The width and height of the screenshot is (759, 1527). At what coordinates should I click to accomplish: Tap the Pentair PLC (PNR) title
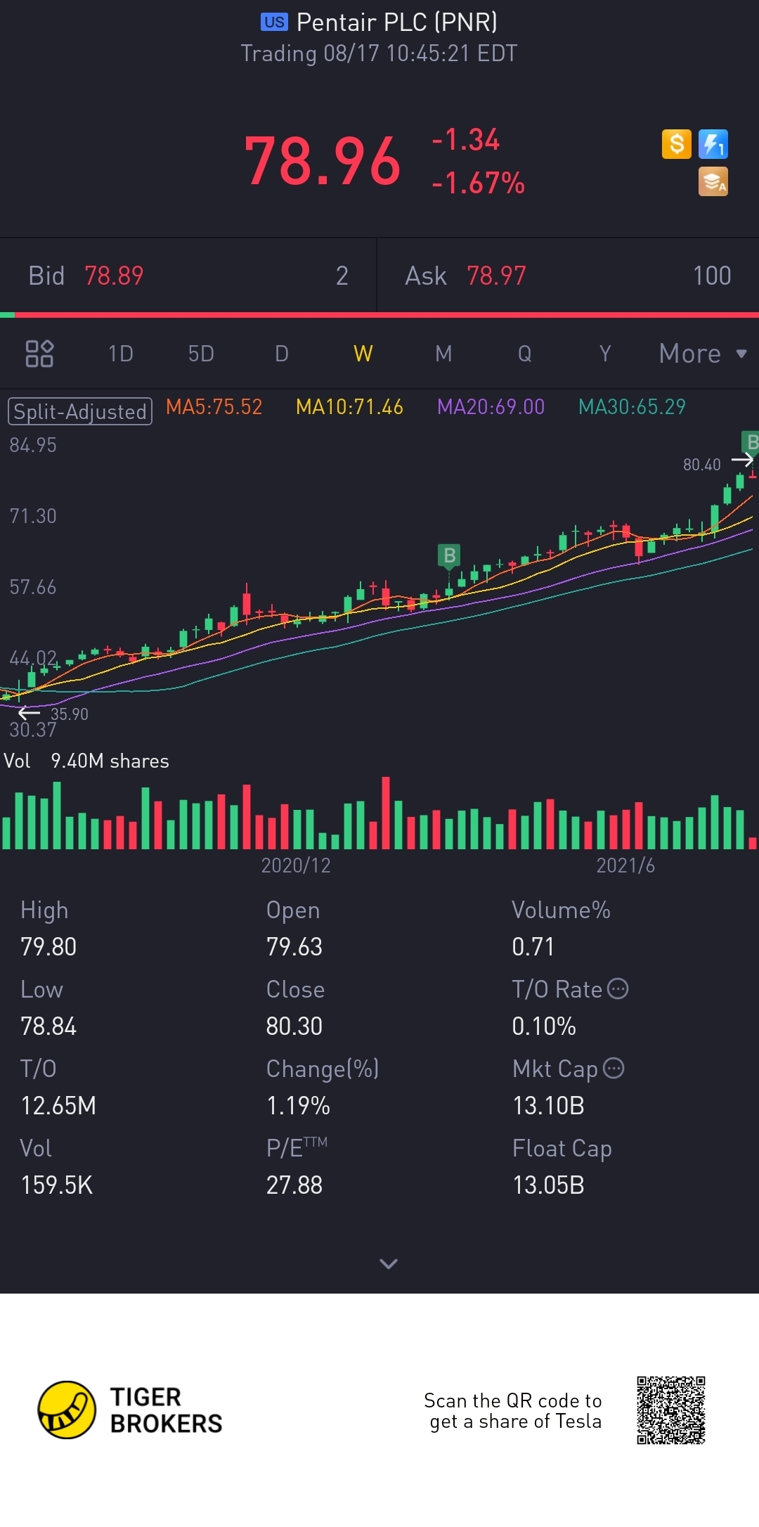pyautogui.click(x=397, y=22)
